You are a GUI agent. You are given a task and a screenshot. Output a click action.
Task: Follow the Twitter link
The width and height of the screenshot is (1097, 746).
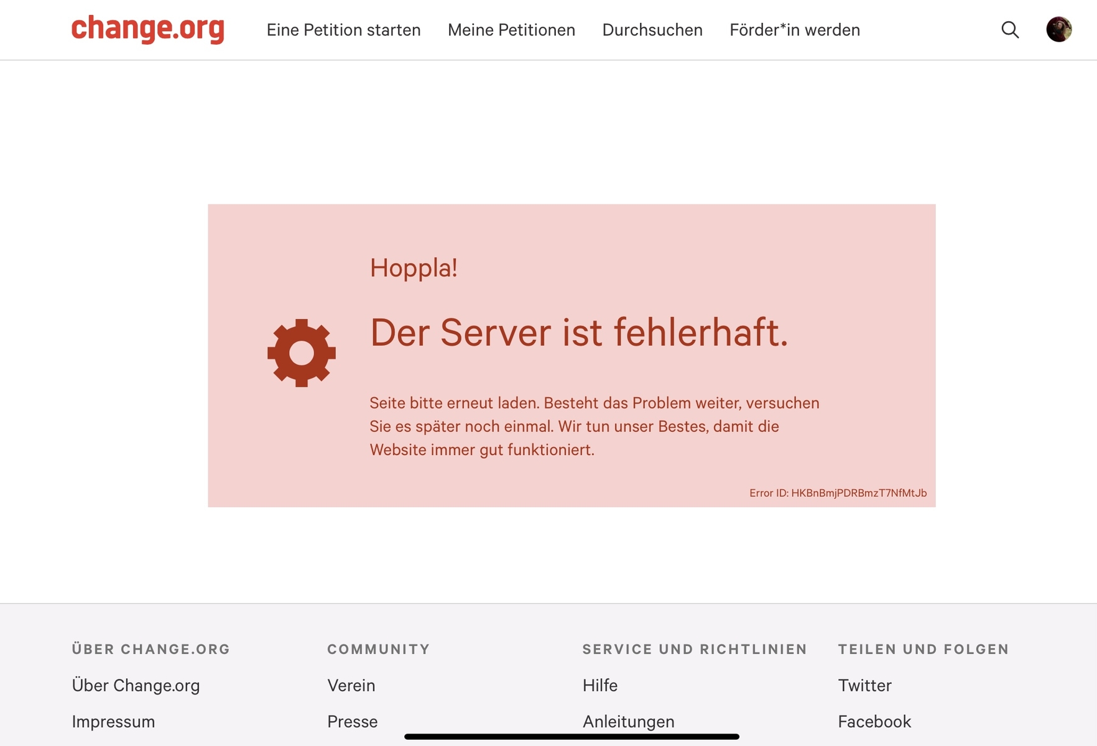click(864, 685)
